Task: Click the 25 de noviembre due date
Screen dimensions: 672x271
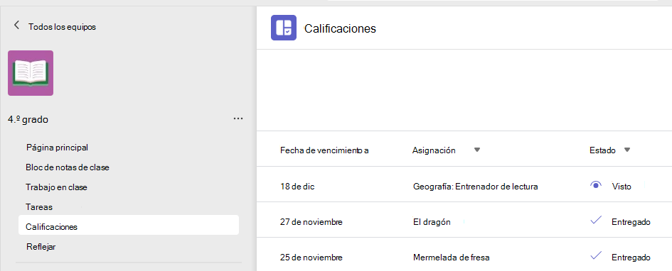Action: click(311, 258)
